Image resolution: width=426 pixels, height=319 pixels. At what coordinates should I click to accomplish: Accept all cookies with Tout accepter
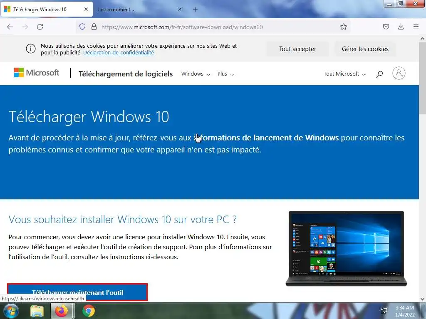click(x=297, y=49)
